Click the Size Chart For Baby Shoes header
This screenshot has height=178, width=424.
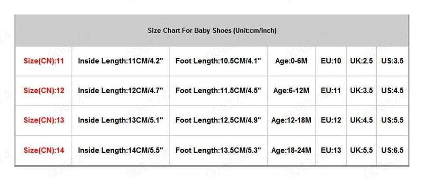click(x=212, y=31)
